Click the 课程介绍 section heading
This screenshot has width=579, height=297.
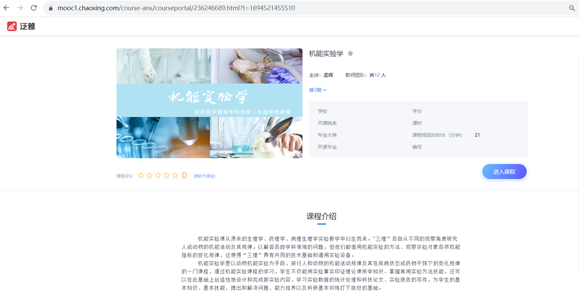coord(321,217)
